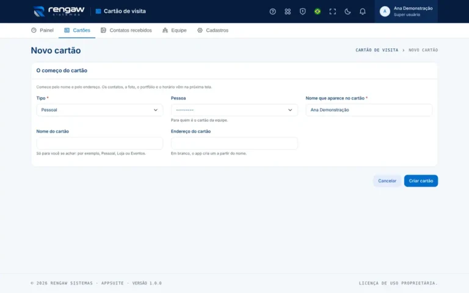Click the Em branco, o app cria hint
This screenshot has width=469, height=293.
click(209, 153)
